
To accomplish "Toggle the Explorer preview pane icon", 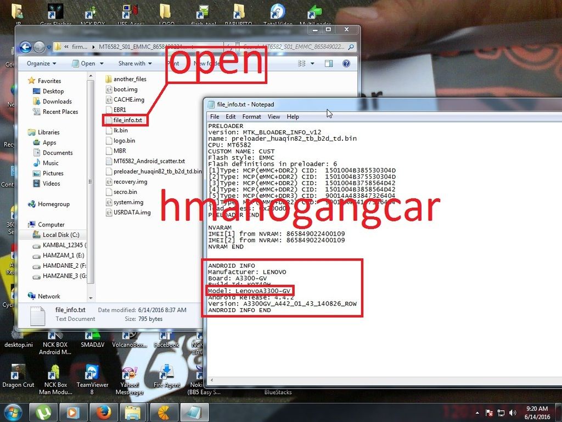I will click(x=328, y=64).
